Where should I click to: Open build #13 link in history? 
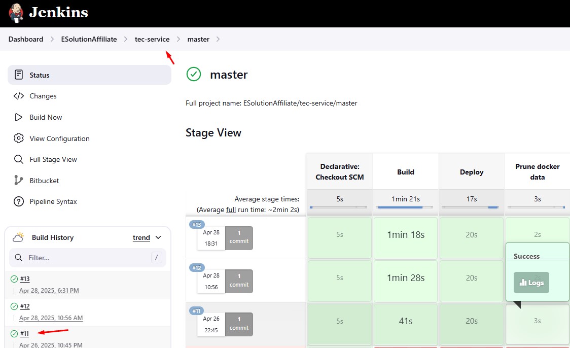tap(25, 279)
